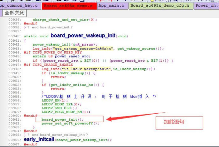Click the #endif on line 964
The image size is (219, 147).
[31, 131]
